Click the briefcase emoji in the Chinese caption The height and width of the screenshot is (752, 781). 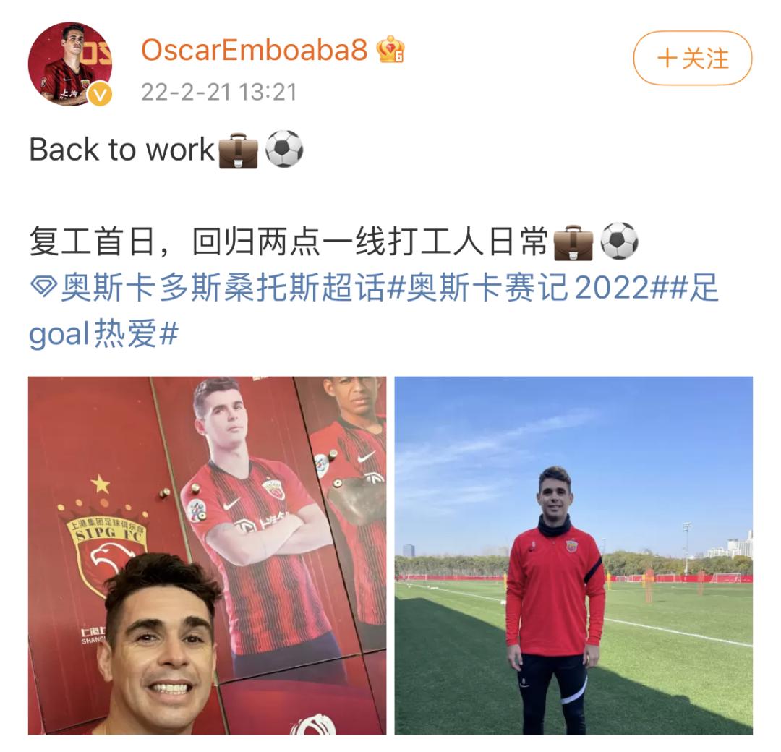pos(573,242)
